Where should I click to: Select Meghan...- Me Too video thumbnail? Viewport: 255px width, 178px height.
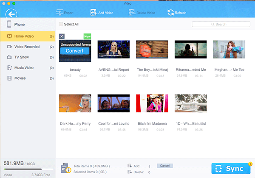[x=229, y=49]
